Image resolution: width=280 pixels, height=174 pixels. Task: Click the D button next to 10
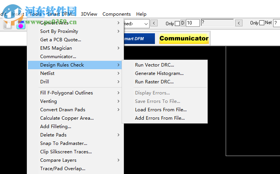[x=183, y=23]
